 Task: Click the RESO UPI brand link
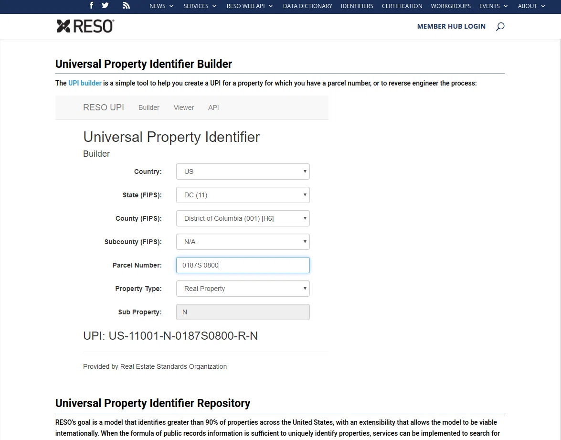(104, 107)
